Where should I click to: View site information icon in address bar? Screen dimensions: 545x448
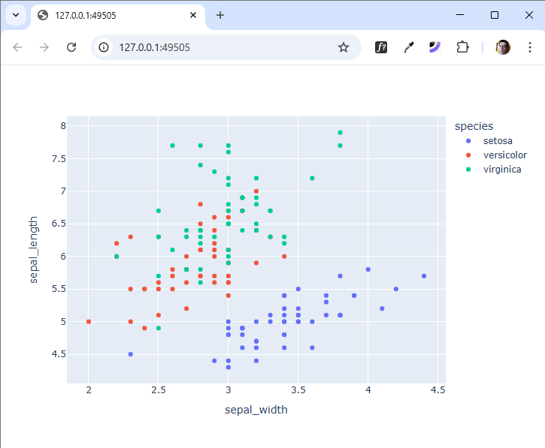click(104, 47)
